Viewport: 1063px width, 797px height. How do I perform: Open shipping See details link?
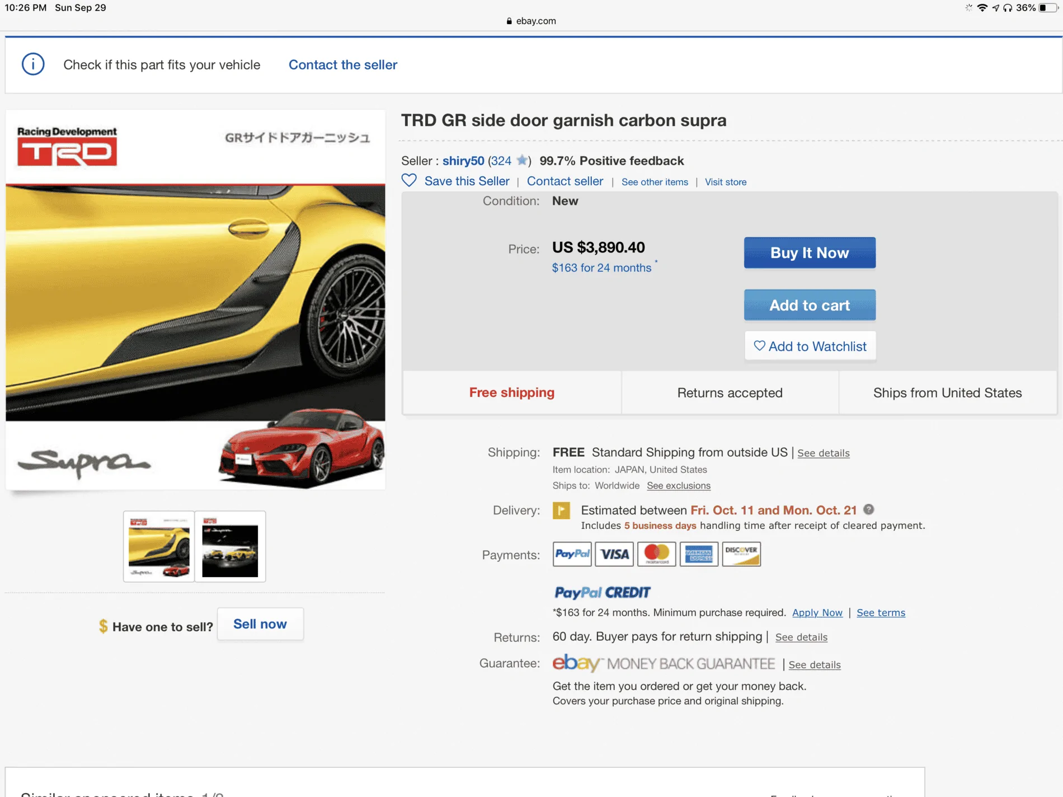(x=824, y=453)
